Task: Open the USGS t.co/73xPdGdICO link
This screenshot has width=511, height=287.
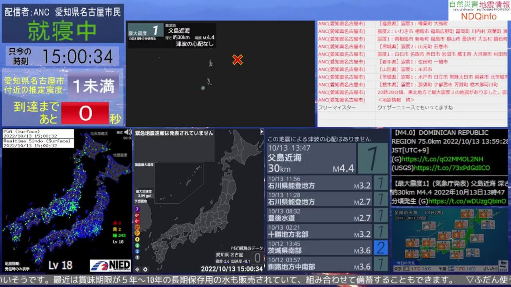Action: [452, 168]
